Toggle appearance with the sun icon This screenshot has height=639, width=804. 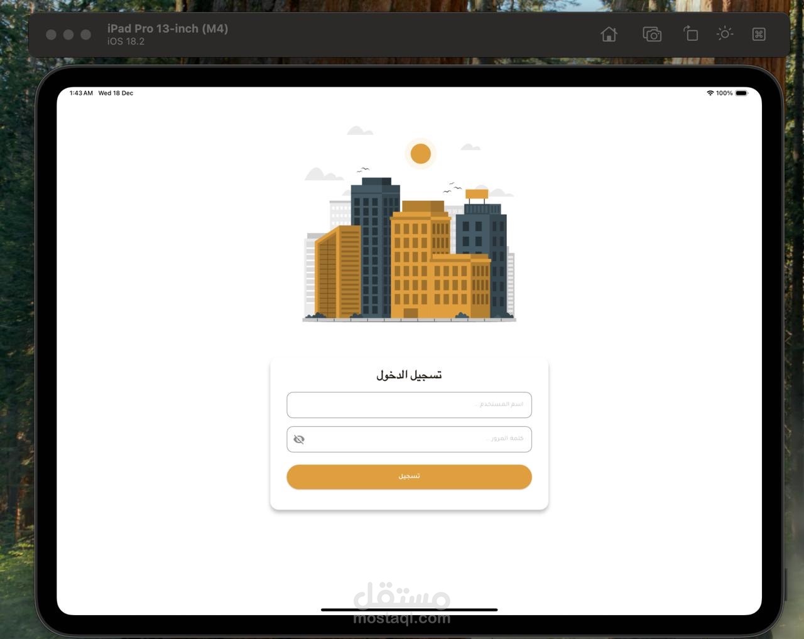[x=725, y=34]
